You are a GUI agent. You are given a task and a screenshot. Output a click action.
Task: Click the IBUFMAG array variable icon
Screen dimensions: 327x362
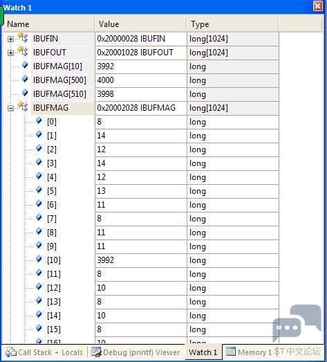click(23, 107)
